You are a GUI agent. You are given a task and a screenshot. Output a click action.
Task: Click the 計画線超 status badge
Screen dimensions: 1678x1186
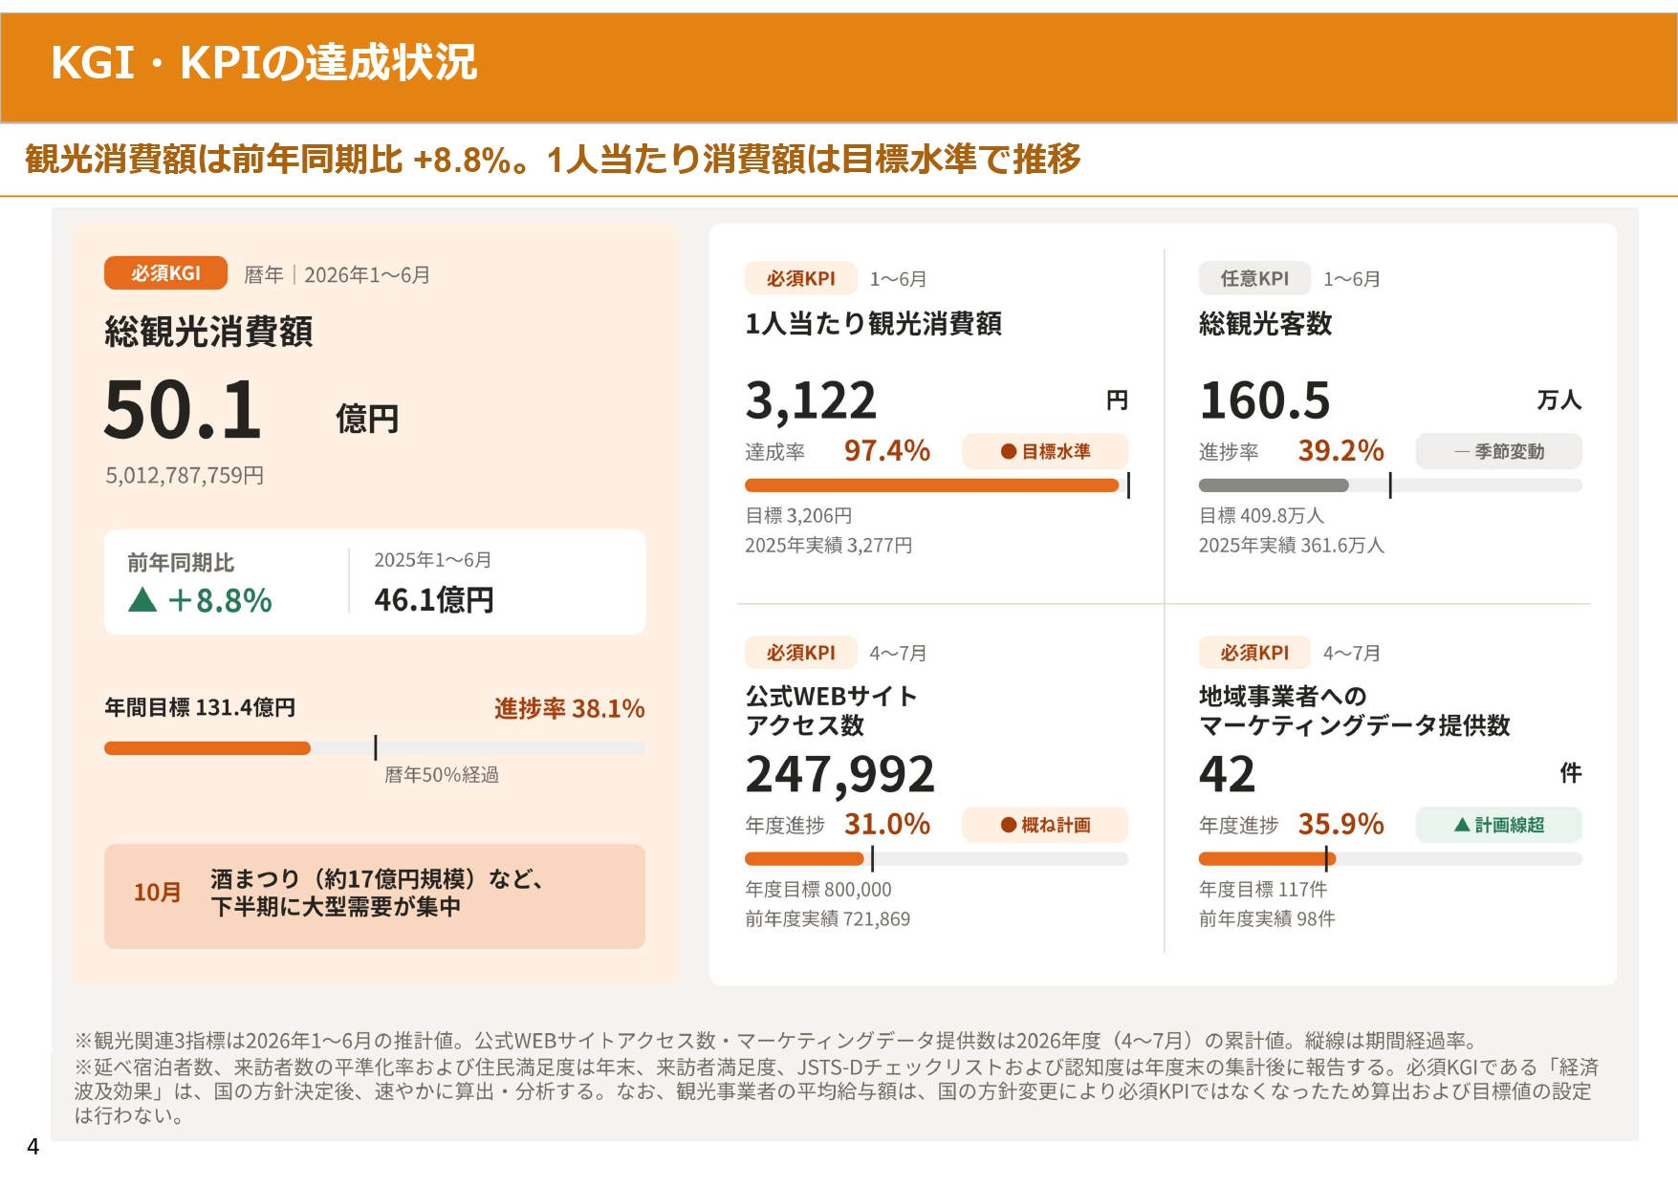1499,825
